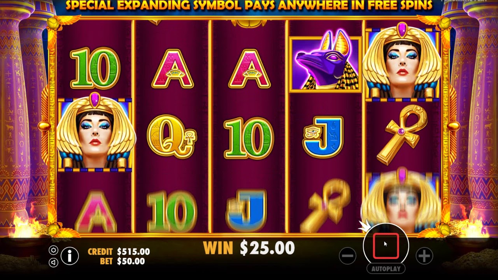Click the BET $50.00 value
The image size is (498, 280).
pyautogui.click(x=122, y=261)
